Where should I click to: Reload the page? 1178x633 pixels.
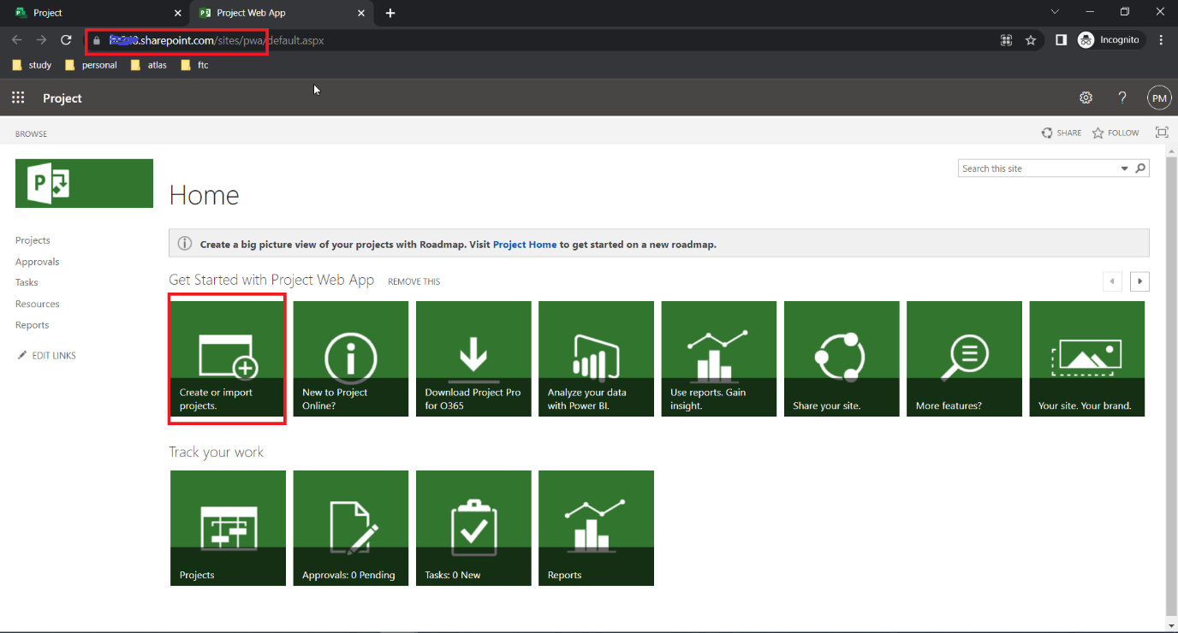(66, 40)
